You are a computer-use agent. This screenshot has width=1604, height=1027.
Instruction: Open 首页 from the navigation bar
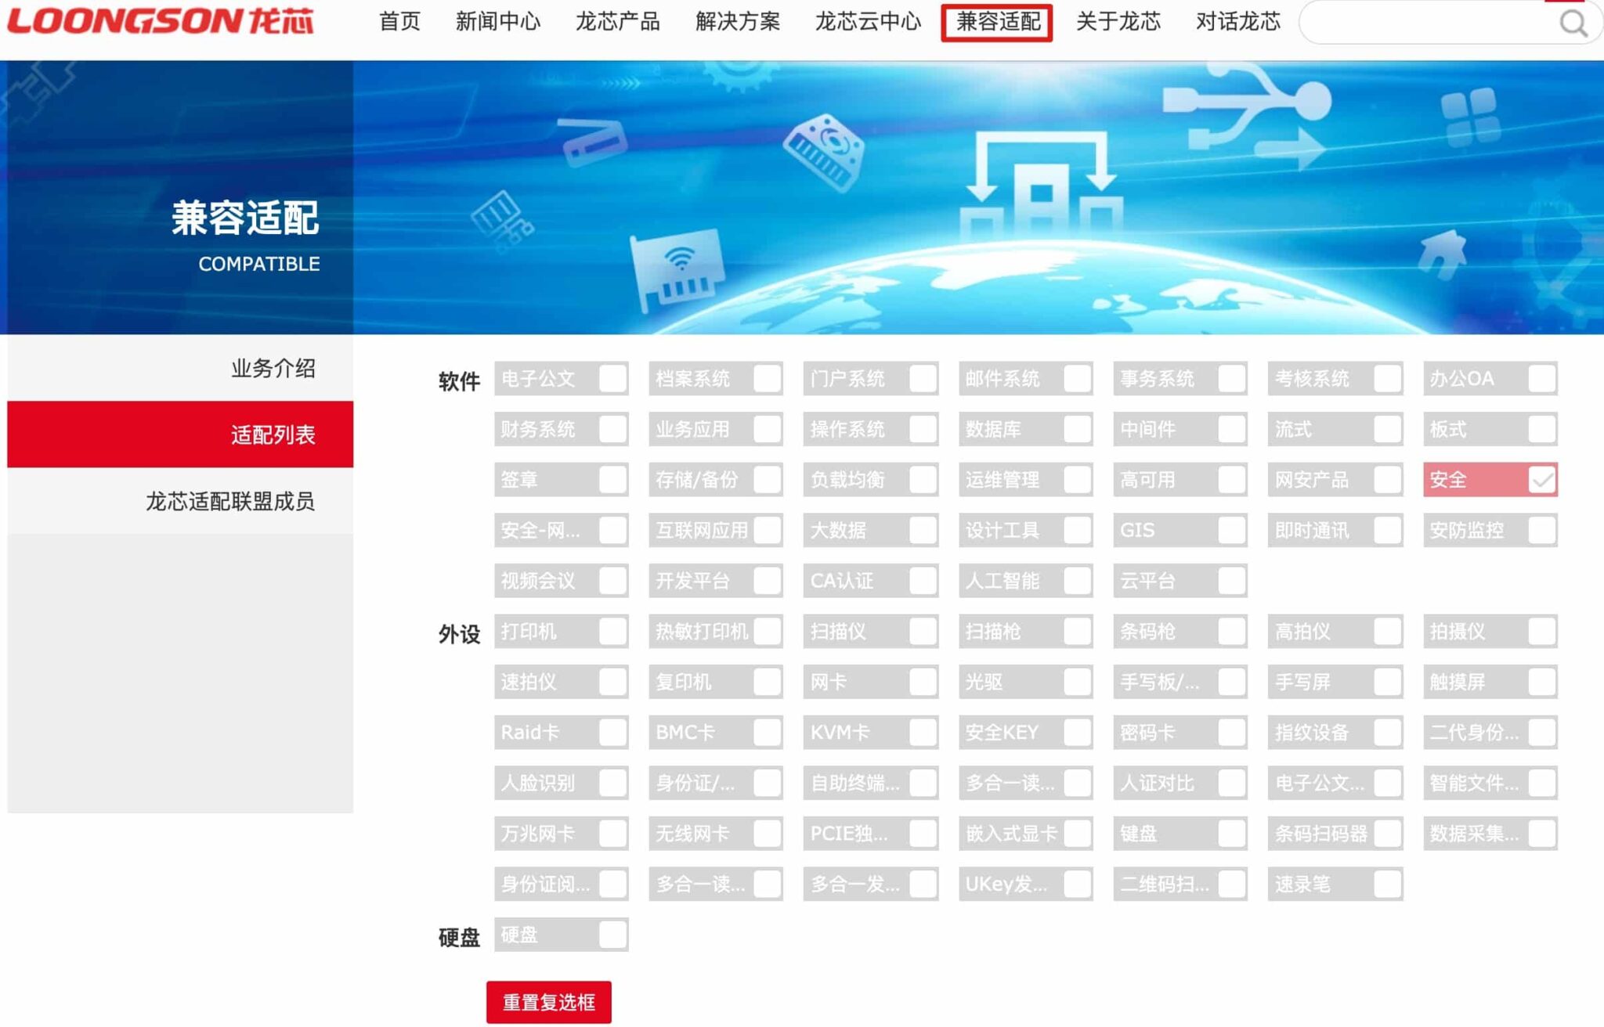click(x=399, y=22)
